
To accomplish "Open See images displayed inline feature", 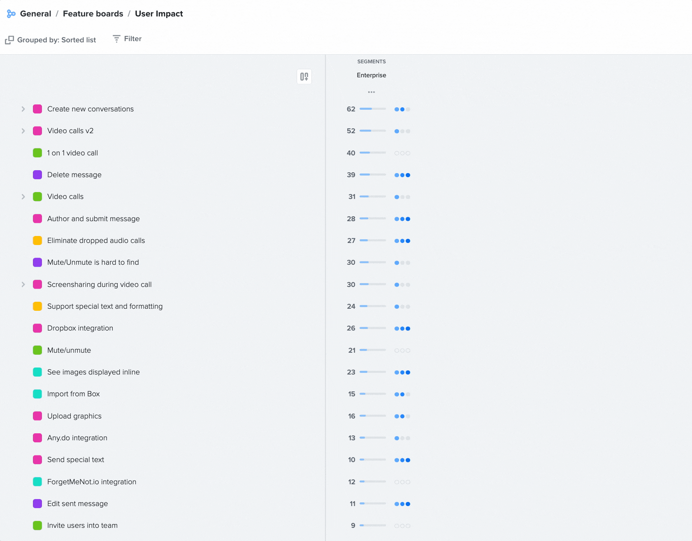I will click(93, 372).
